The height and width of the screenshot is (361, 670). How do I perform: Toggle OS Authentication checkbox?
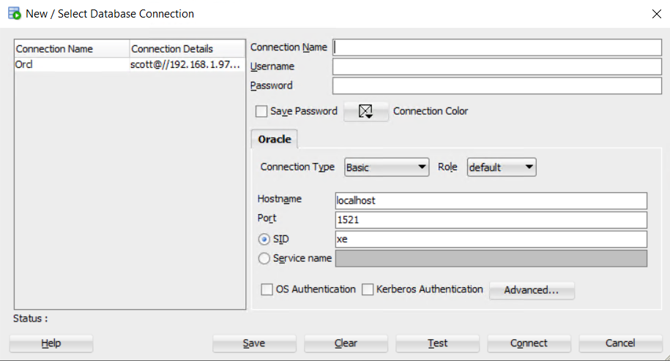tap(267, 289)
